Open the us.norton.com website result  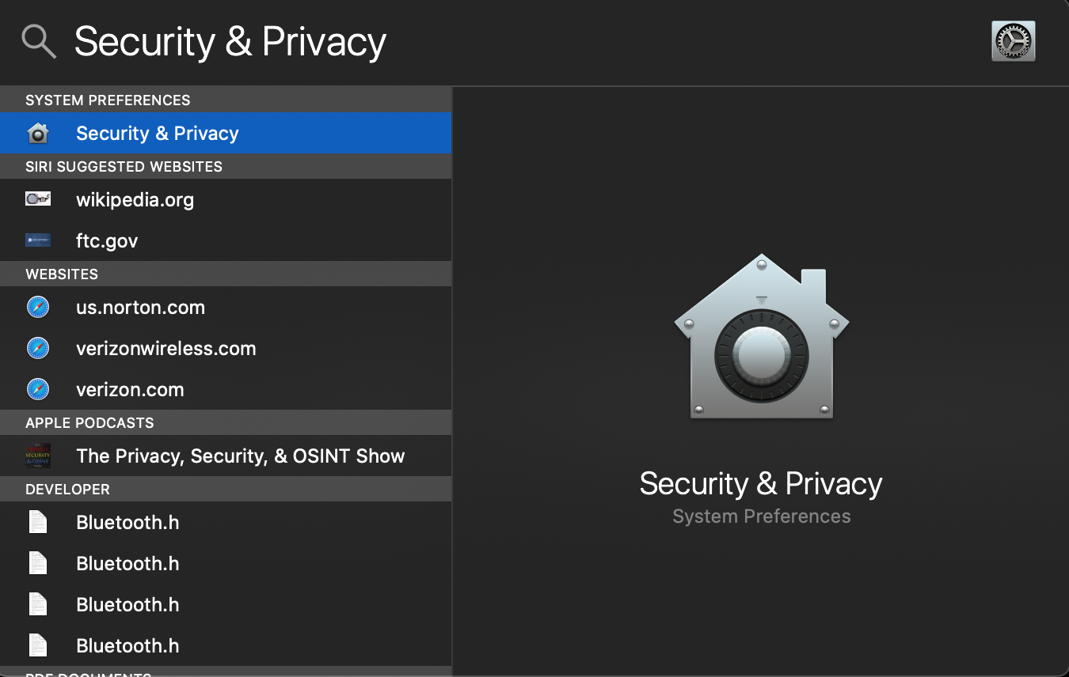click(x=226, y=307)
